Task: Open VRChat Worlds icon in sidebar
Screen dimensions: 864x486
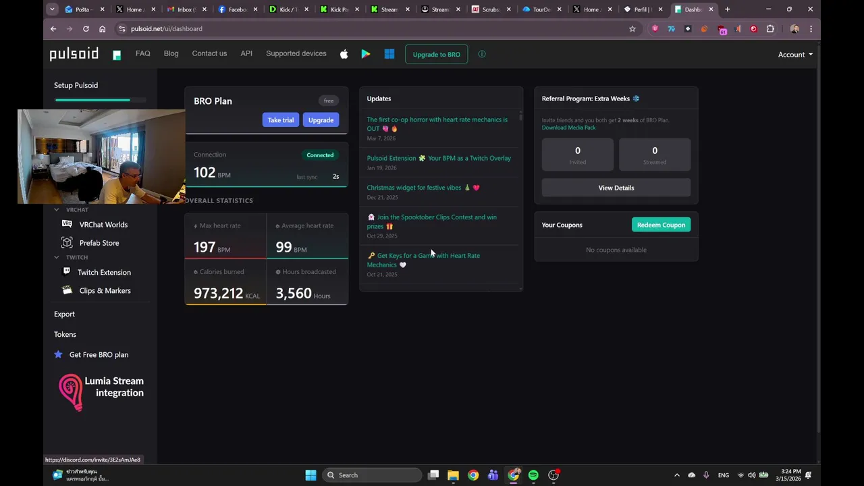Action: tap(67, 224)
